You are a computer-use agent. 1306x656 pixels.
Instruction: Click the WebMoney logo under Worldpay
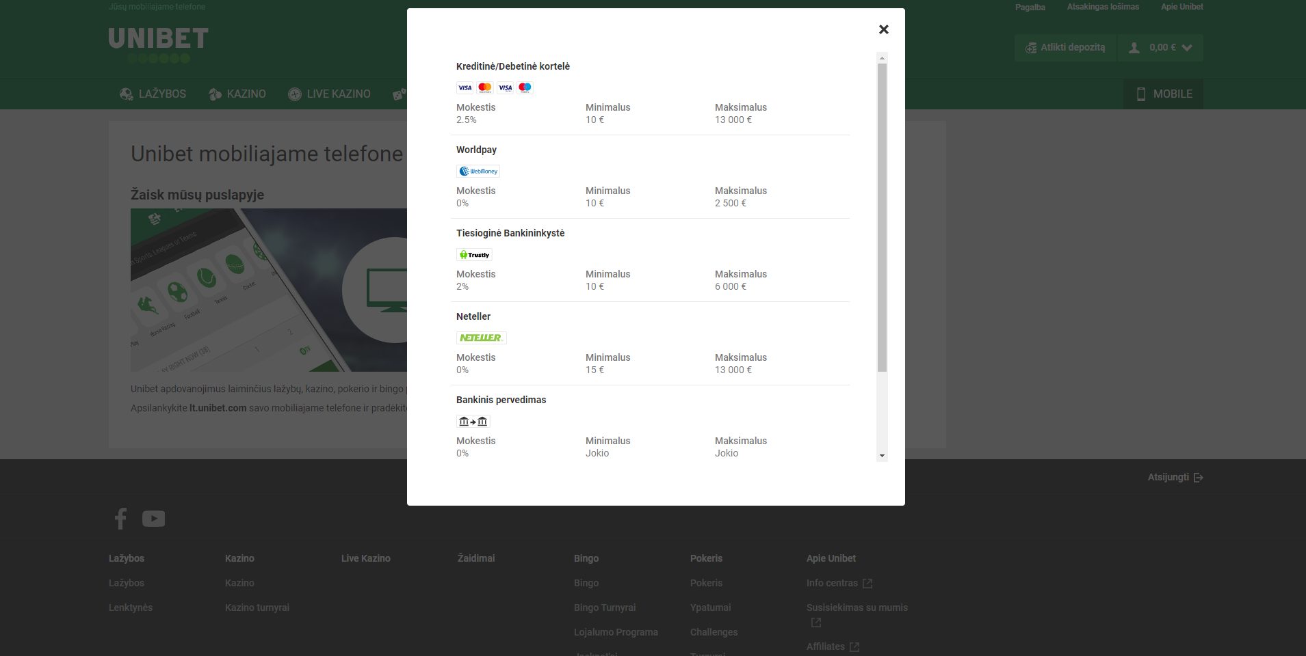(x=478, y=171)
